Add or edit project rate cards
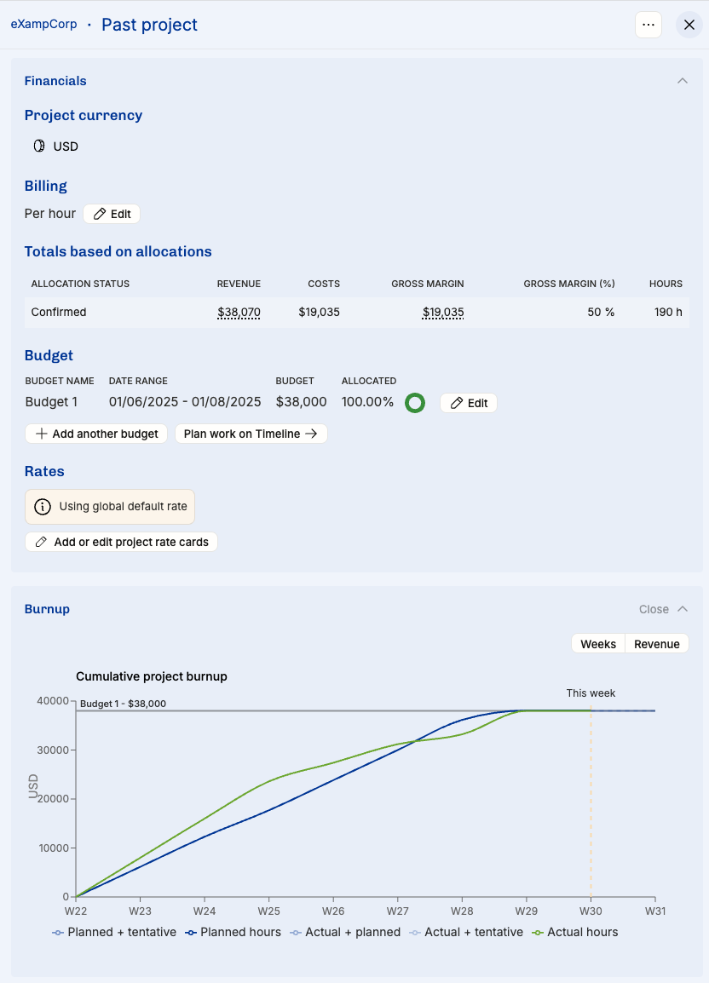This screenshot has height=983, width=709. [x=122, y=542]
